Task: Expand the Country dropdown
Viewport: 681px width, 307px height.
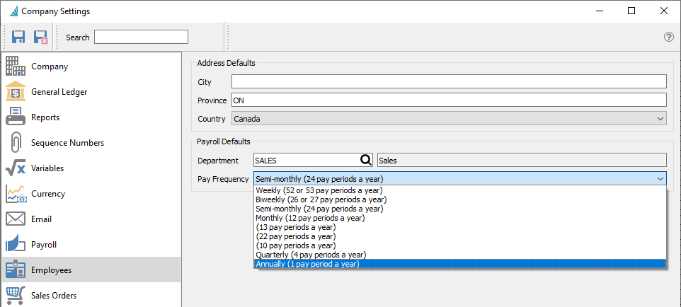Action: click(x=660, y=119)
